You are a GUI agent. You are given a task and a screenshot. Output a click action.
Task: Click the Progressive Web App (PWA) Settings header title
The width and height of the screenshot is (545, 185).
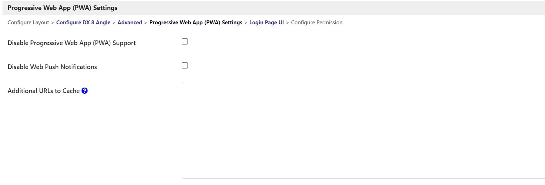tap(62, 8)
